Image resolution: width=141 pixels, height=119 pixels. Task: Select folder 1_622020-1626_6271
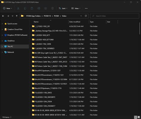tap(41, 35)
